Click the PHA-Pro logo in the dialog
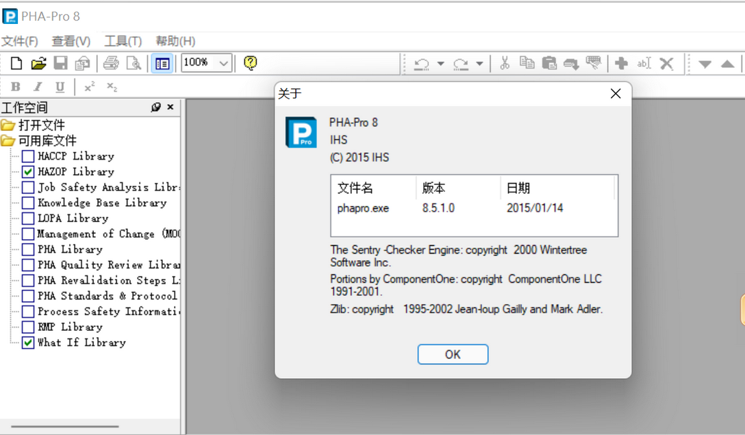The width and height of the screenshot is (745, 435). [x=301, y=133]
